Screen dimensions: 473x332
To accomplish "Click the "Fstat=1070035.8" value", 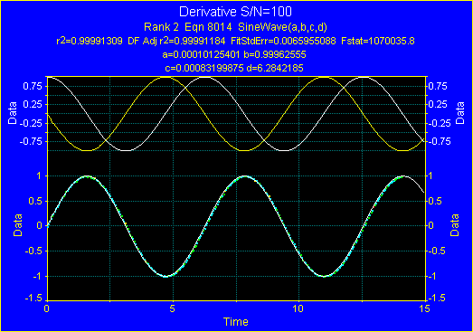I will (378, 41).
